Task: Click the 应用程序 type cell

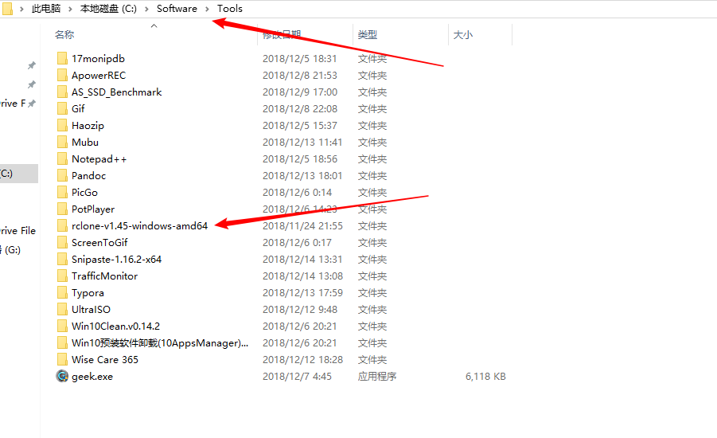Action: (x=377, y=376)
